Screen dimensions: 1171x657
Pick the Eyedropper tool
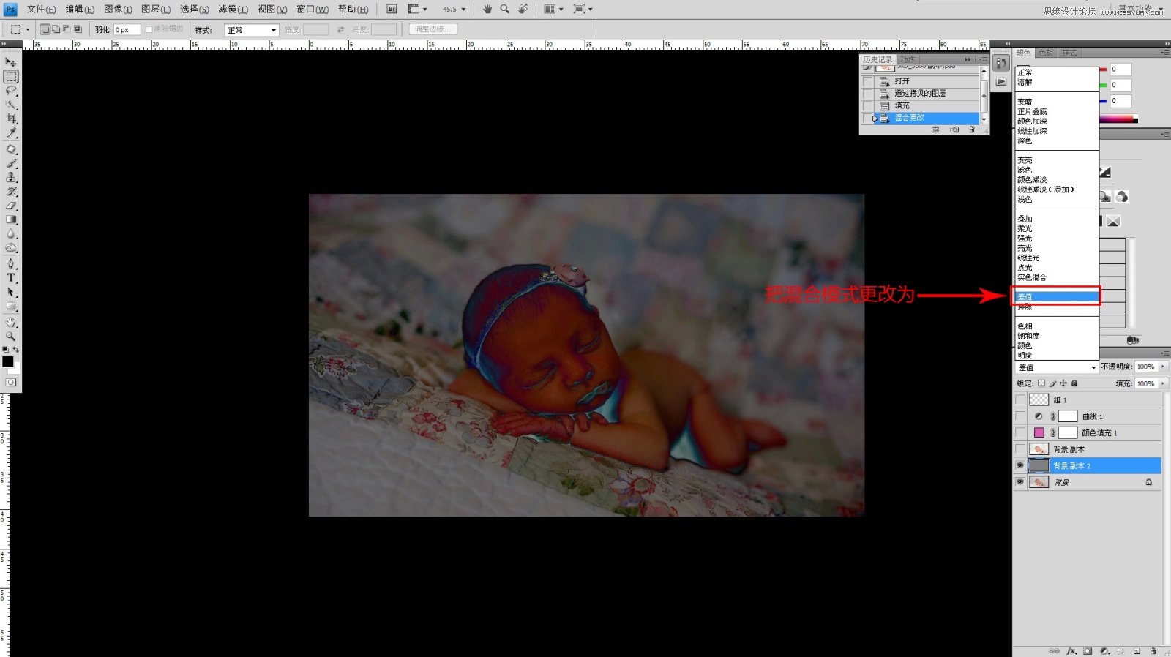(x=11, y=133)
